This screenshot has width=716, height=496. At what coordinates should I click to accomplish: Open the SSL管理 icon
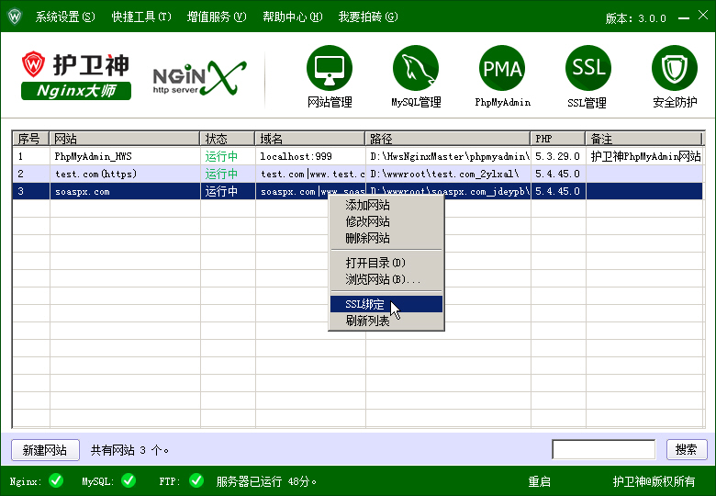(x=587, y=69)
